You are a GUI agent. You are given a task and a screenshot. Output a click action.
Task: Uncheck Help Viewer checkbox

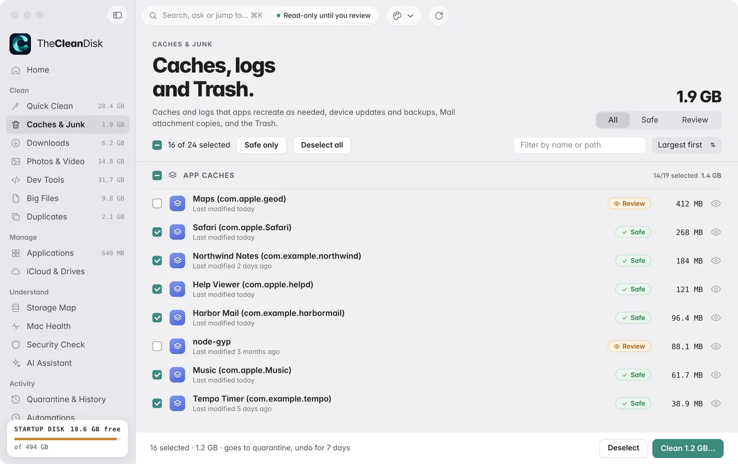point(157,289)
